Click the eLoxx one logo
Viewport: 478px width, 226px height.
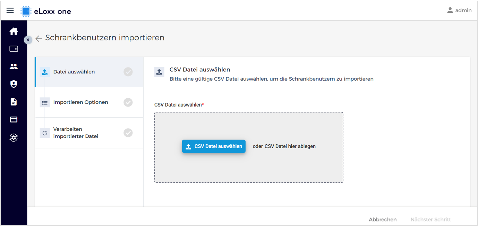pos(46,11)
